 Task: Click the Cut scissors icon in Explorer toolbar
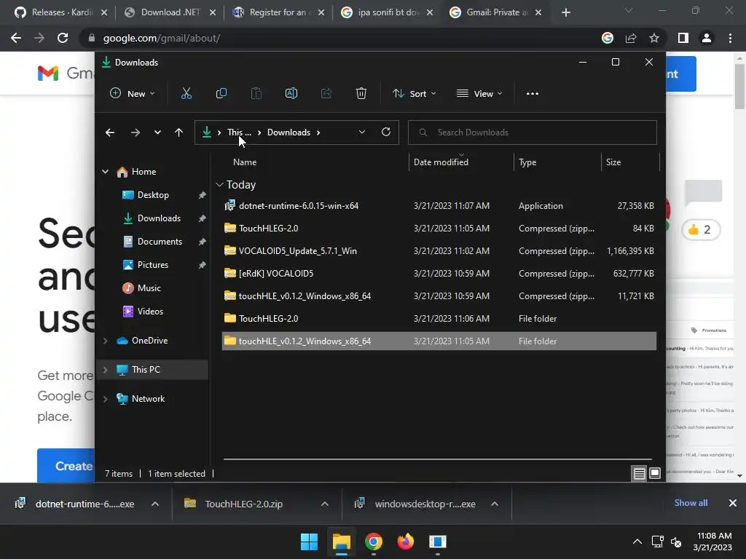point(186,94)
